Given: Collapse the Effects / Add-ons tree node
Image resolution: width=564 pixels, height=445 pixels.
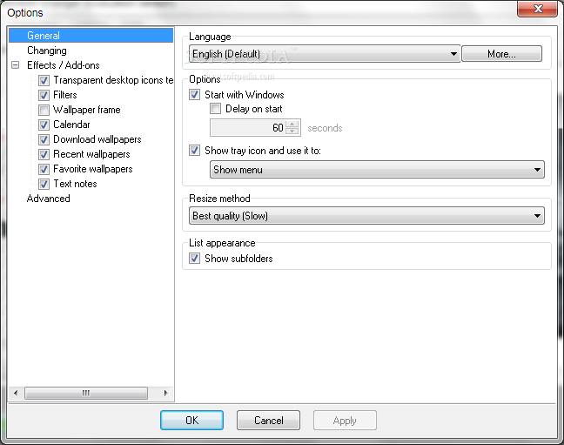Looking at the screenshot, I should point(16,65).
